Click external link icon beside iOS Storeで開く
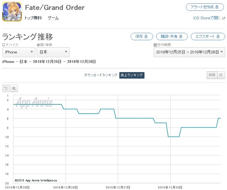 pyautogui.click(x=223, y=18)
